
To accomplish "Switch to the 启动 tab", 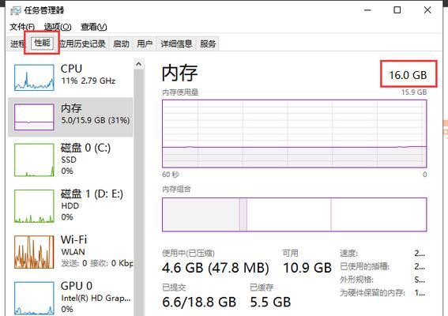I will [121, 43].
